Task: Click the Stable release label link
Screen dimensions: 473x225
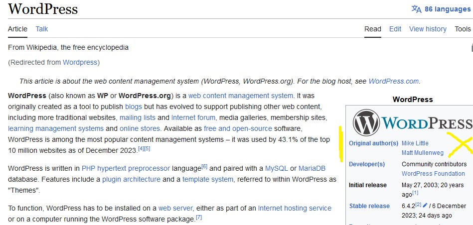Action: pos(369,206)
